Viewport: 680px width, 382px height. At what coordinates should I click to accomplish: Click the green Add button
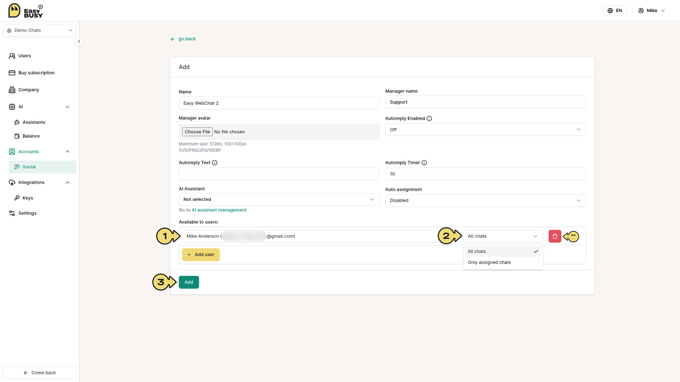click(189, 282)
